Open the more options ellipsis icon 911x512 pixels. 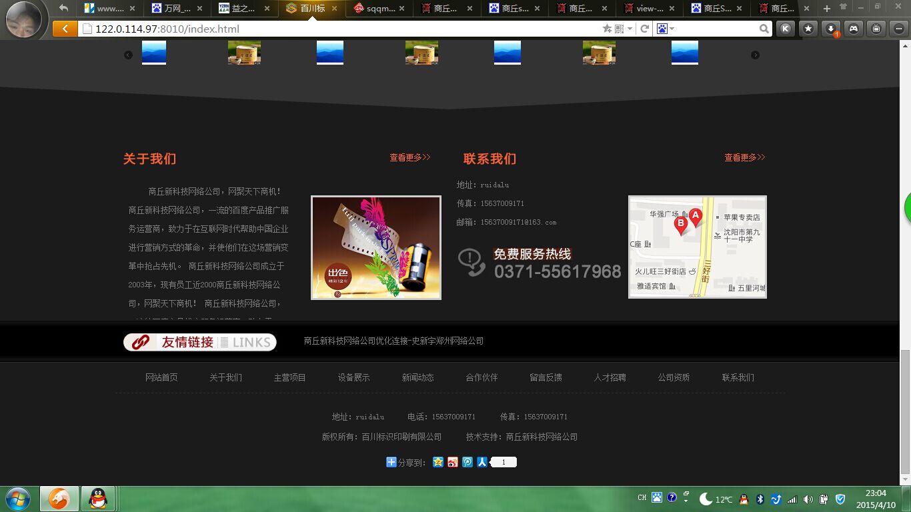[899, 29]
